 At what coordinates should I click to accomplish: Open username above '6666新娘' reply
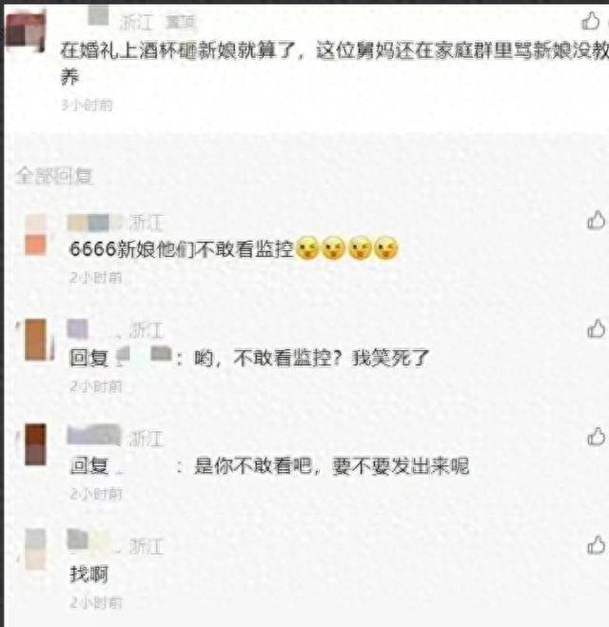pos(95,223)
